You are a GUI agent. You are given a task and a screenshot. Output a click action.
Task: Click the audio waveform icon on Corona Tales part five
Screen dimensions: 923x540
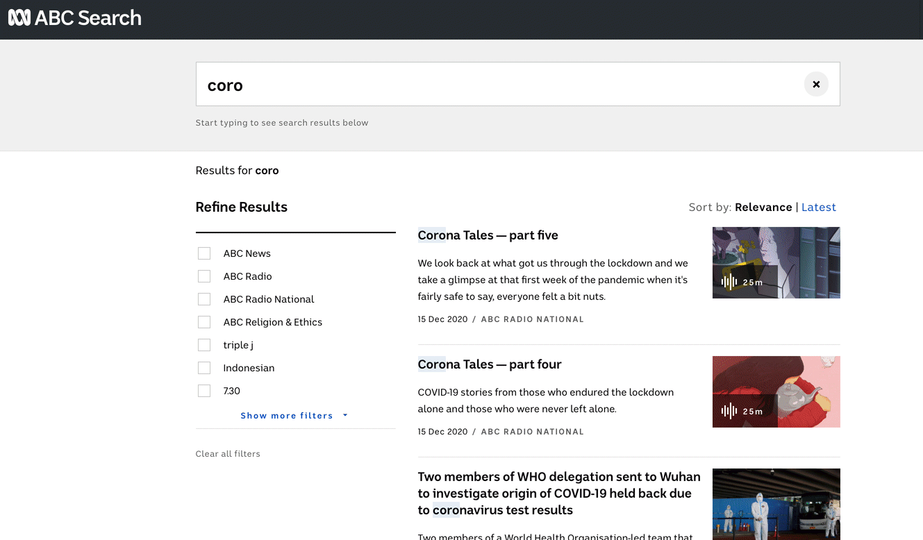pos(729,282)
